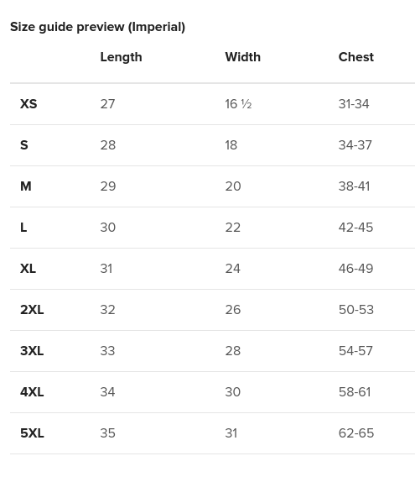Click the S size row label
Viewport: 415px width, 477px height.
(24, 145)
